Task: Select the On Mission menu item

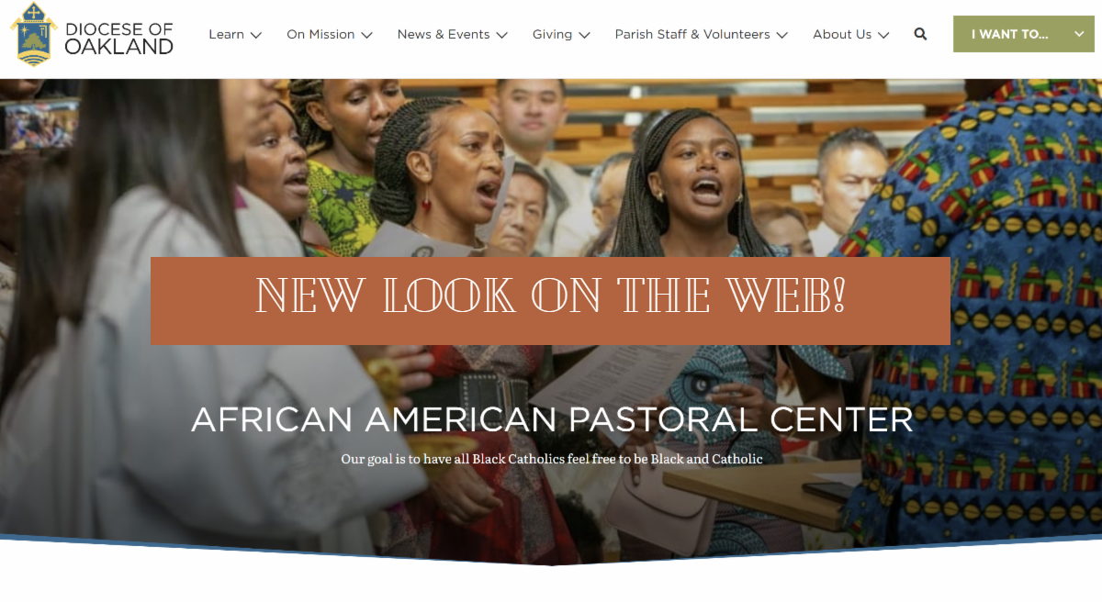Action: [x=320, y=34]
